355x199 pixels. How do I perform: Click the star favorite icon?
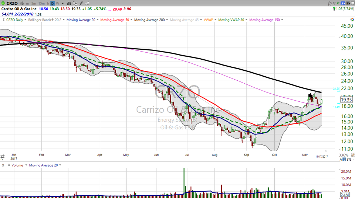[x=329, y=3]
